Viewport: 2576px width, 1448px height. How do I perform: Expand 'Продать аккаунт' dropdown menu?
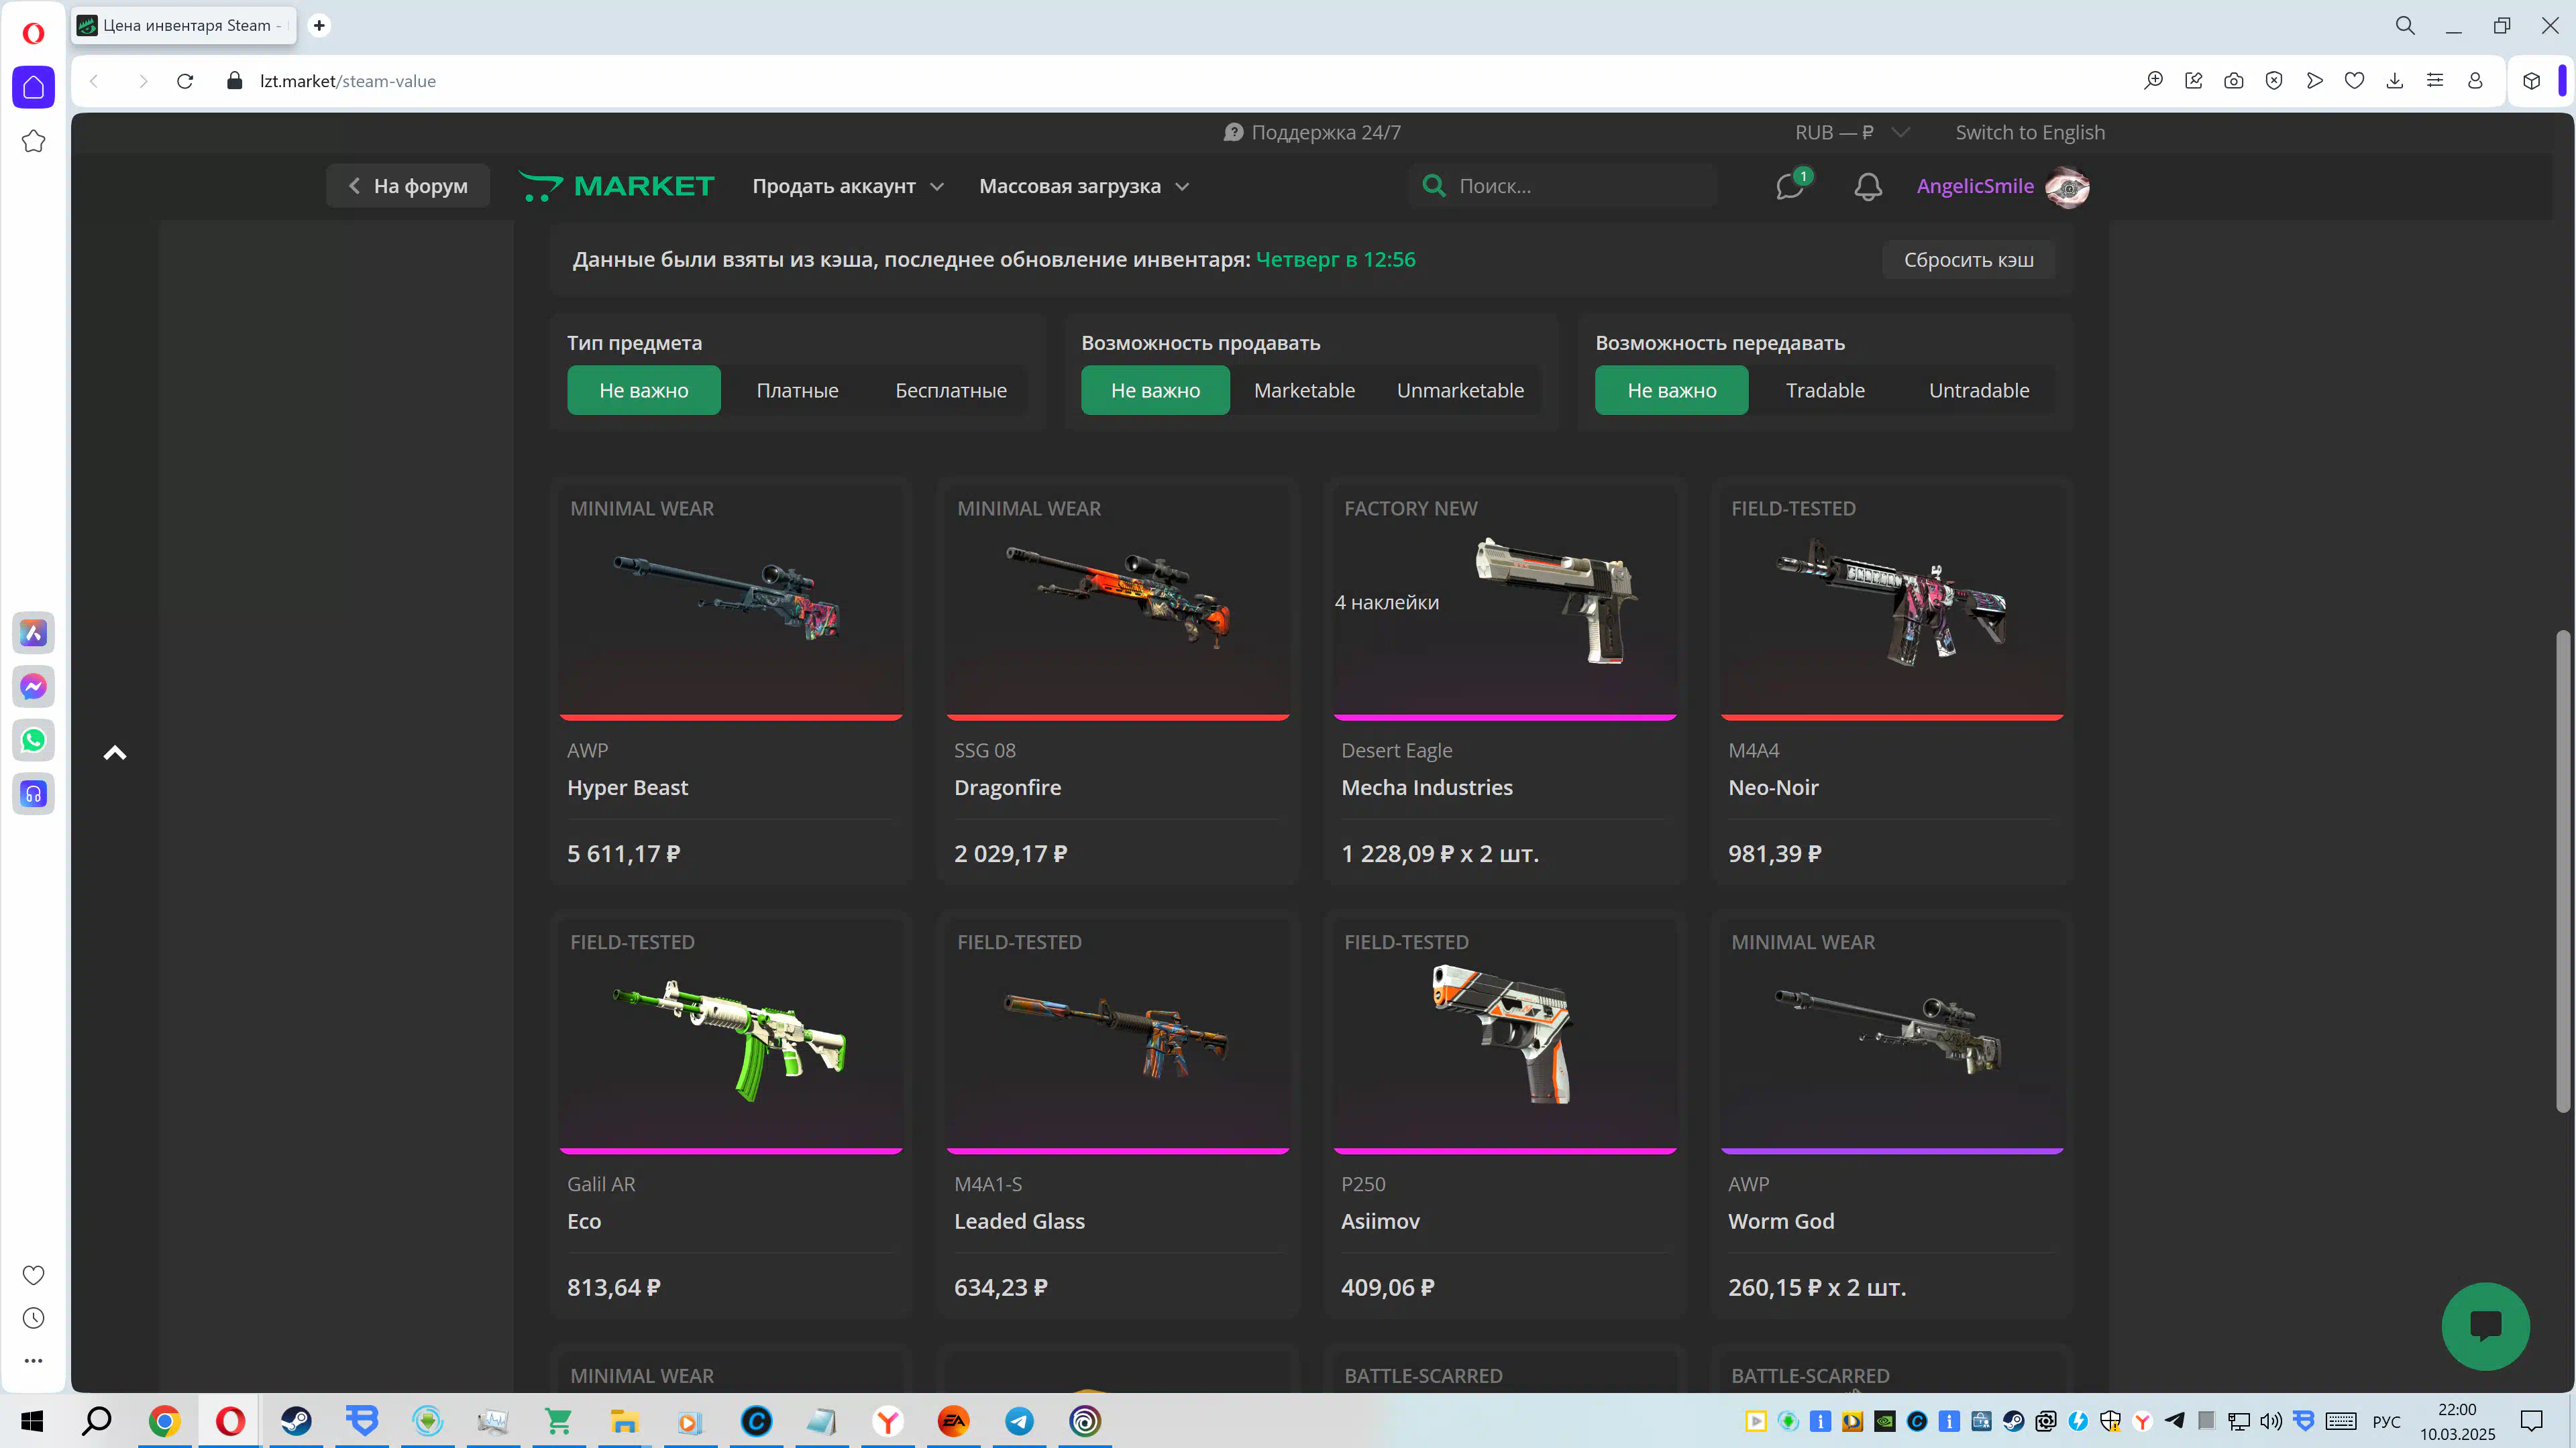tap(848, 187)
